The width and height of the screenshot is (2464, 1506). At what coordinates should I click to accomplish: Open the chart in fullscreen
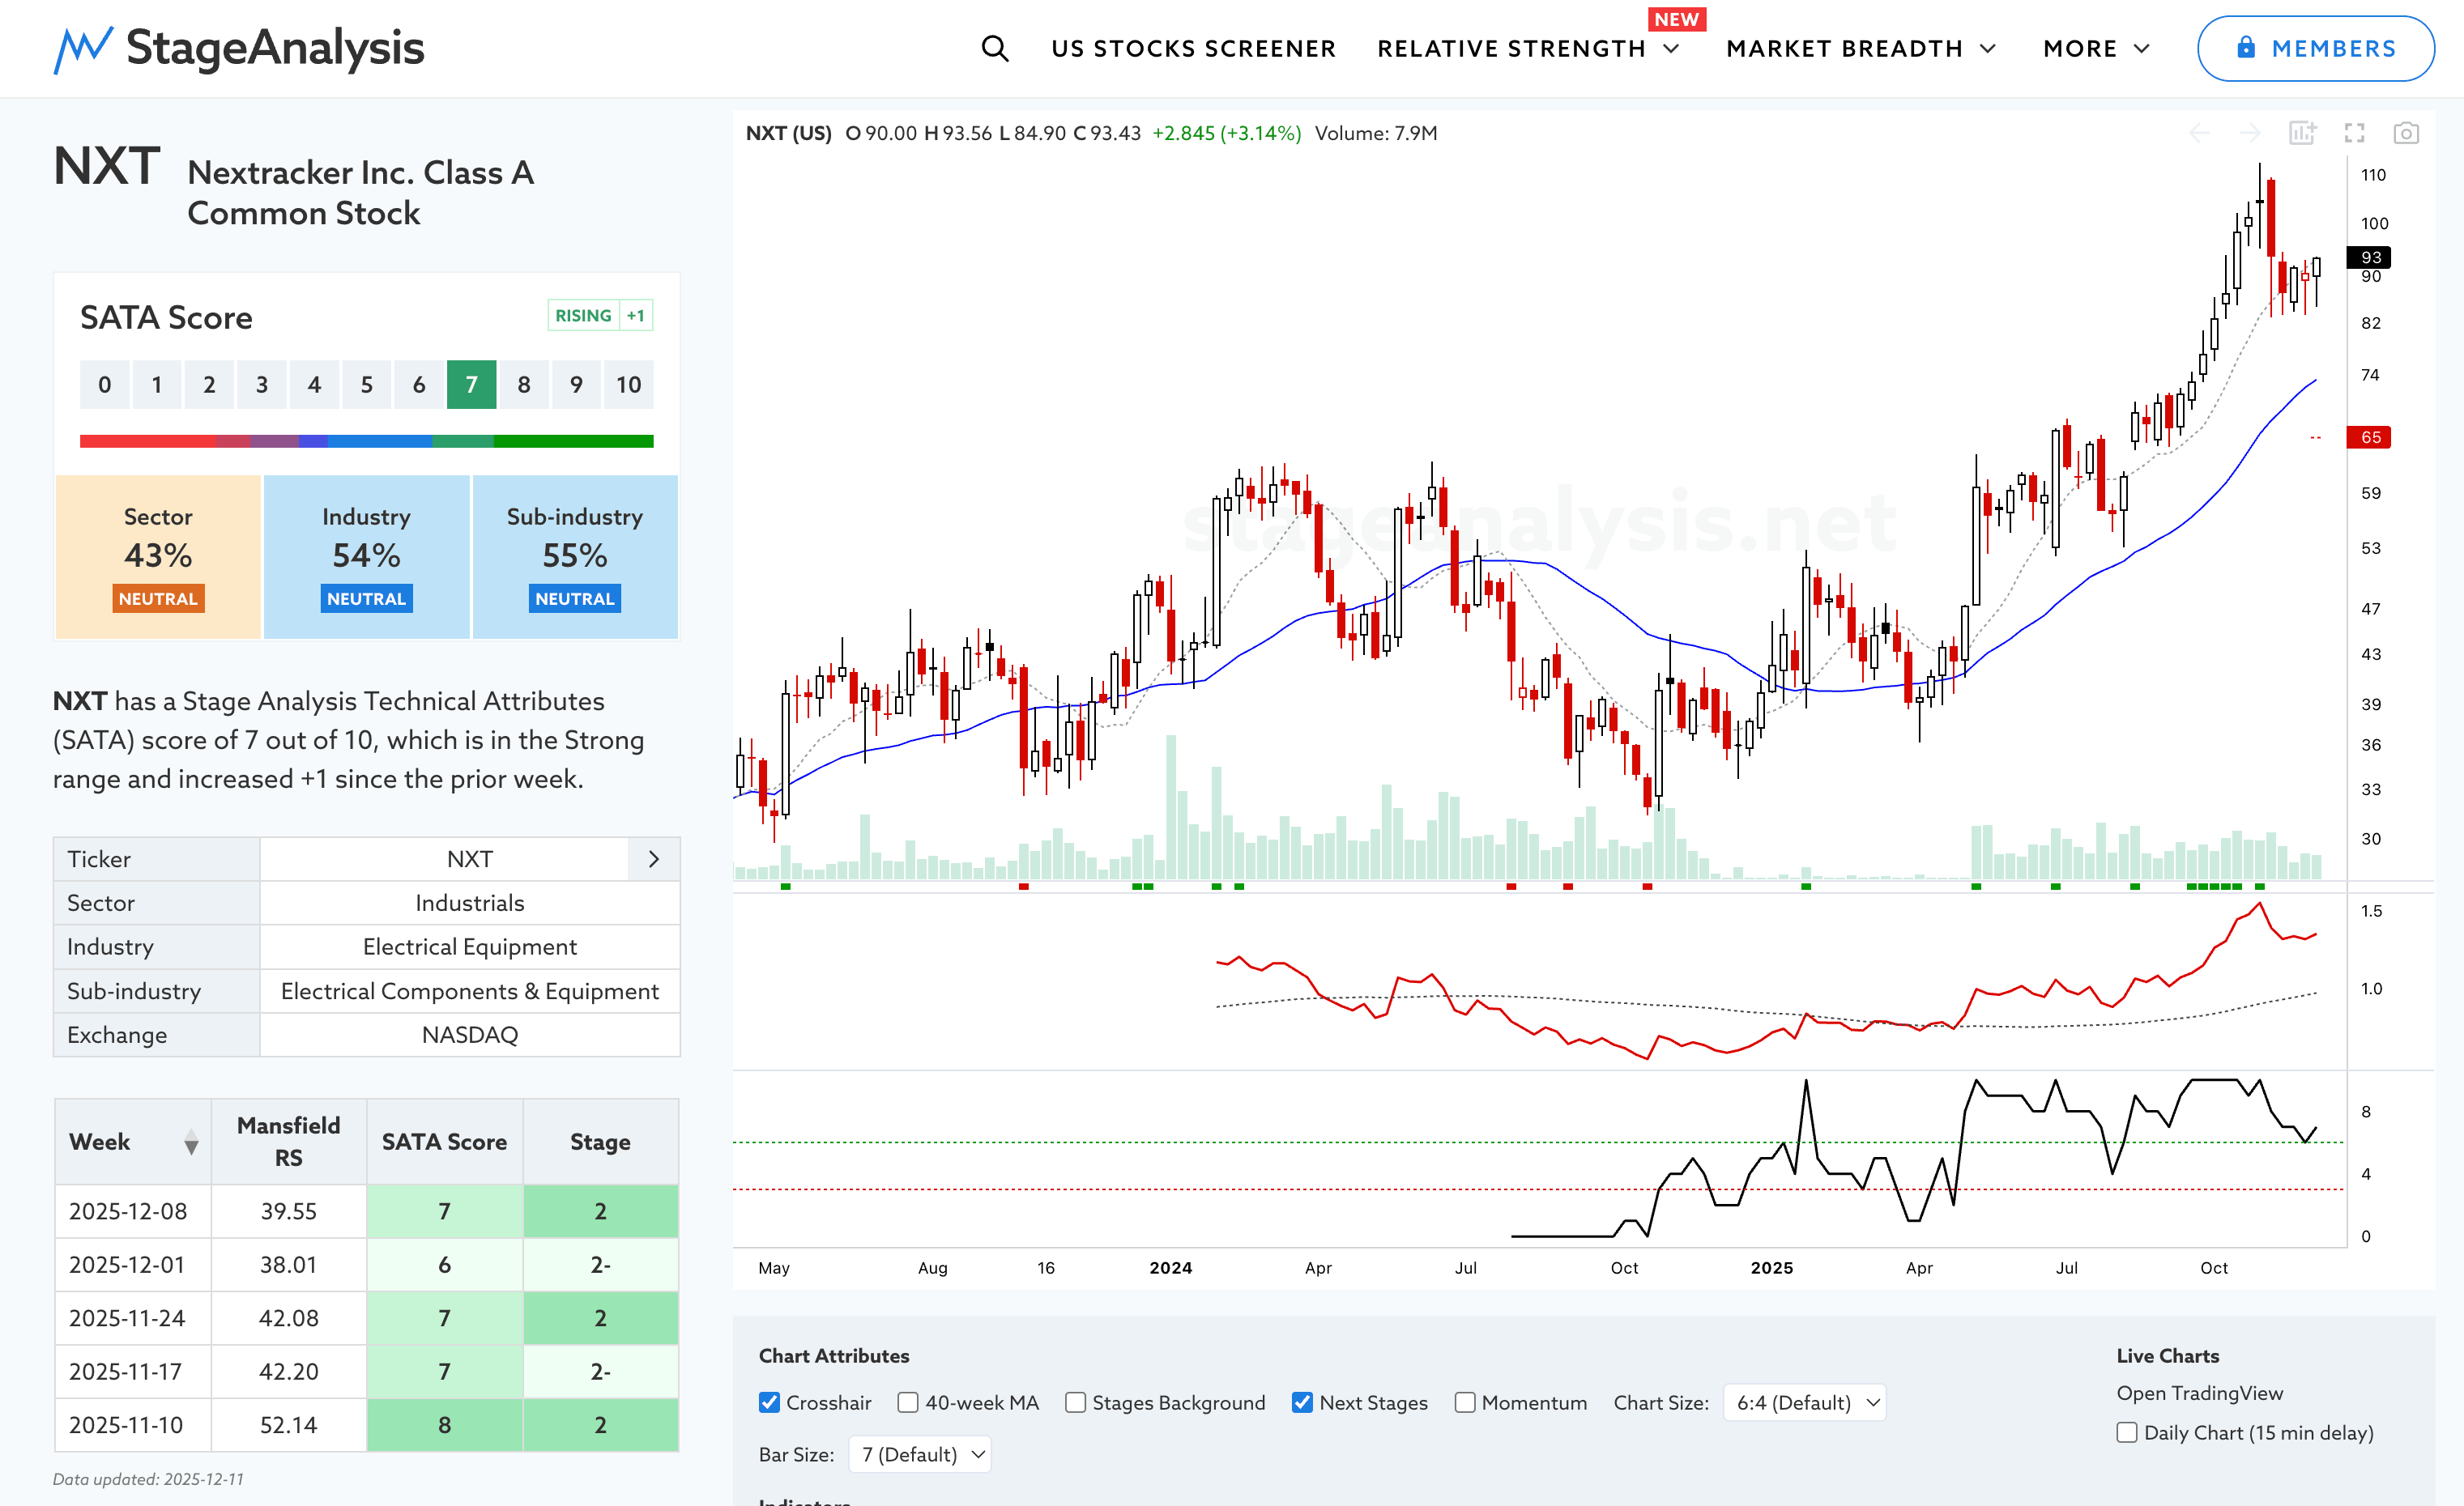pos(2354,133)
